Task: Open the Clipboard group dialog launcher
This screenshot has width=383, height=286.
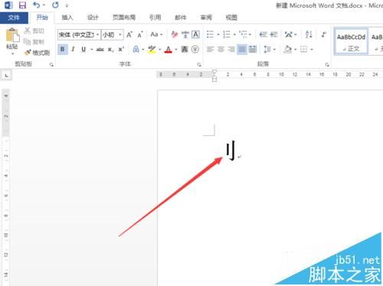Action: (51, 65)
